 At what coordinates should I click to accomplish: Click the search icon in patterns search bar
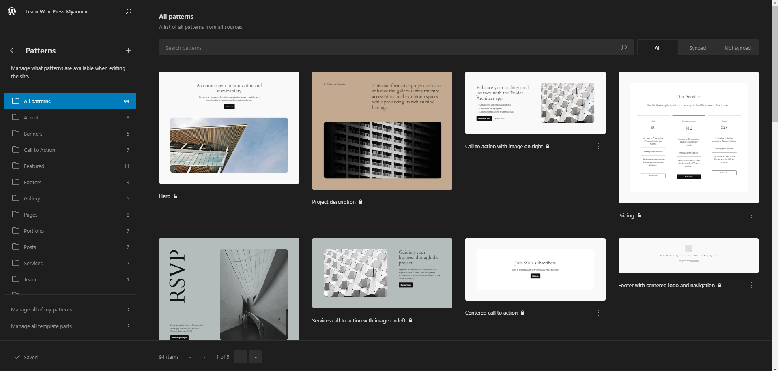624,48
